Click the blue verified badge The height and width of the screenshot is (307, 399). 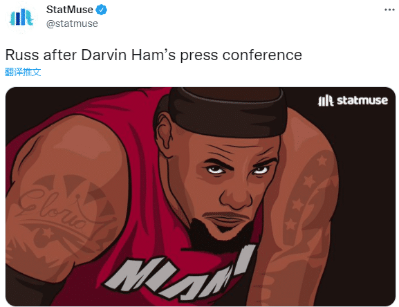[101, 10]
